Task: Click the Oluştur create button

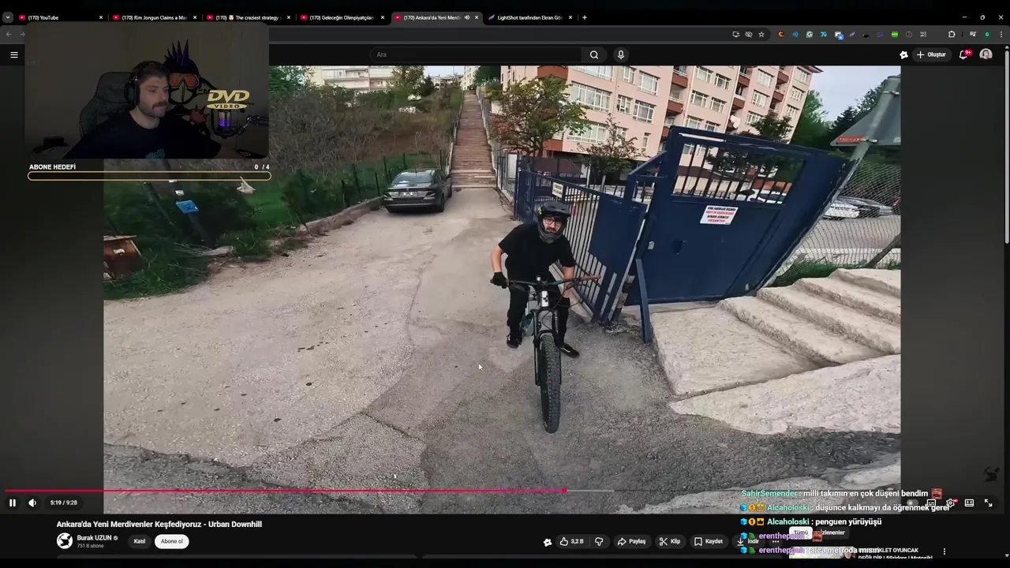Action: 931,54
